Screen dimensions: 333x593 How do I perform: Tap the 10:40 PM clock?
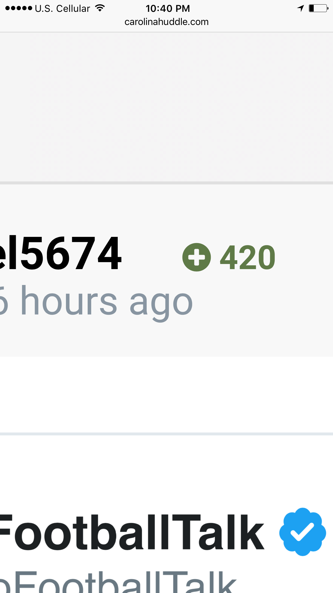tap(168, 9)
